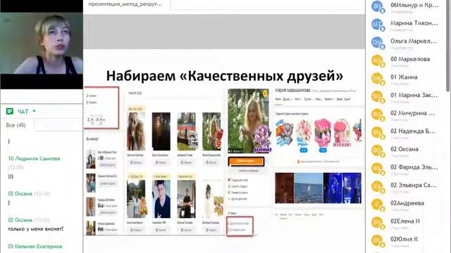Open the presentation file tab презентация_метод_рекрут
The height and width of the screenshot is (253, 451).
[x=125, y=4]
